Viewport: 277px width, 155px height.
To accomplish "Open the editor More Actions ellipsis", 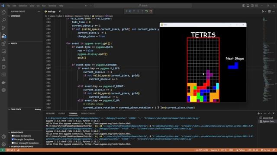I will point(274,11).
